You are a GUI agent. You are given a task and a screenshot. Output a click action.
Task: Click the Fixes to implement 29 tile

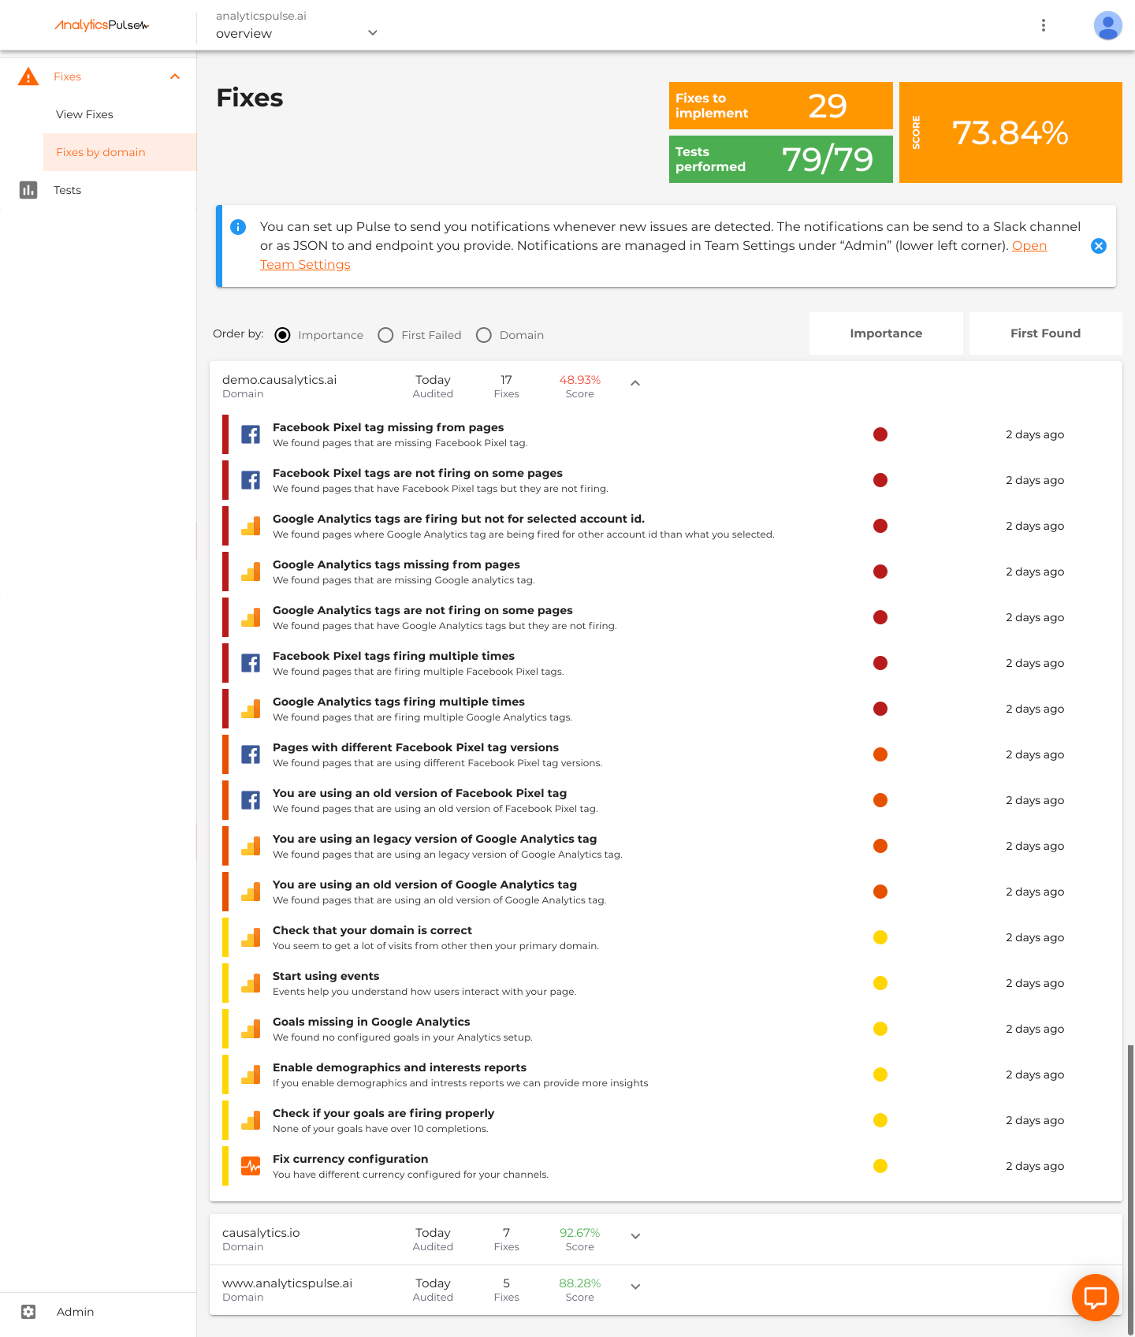tap(780, 106)
